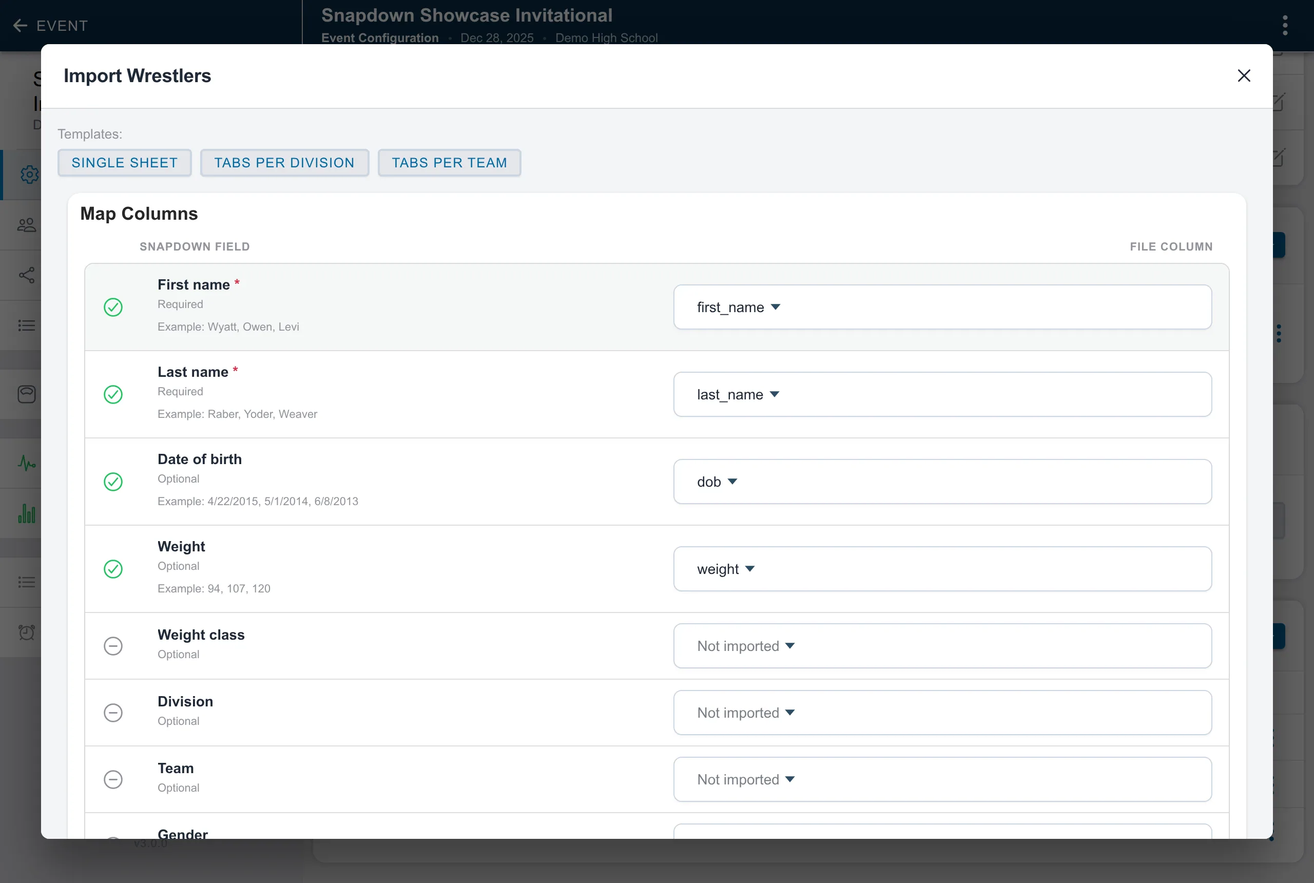Image resolution: width=1314 pixels, height=883 pixels.
Task: Go back to Event
Action: pos(50,25)
